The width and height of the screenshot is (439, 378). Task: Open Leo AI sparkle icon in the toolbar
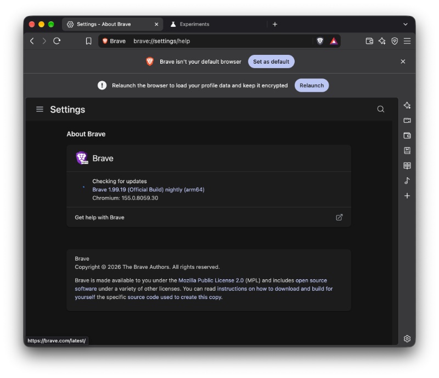coord(382,41)
